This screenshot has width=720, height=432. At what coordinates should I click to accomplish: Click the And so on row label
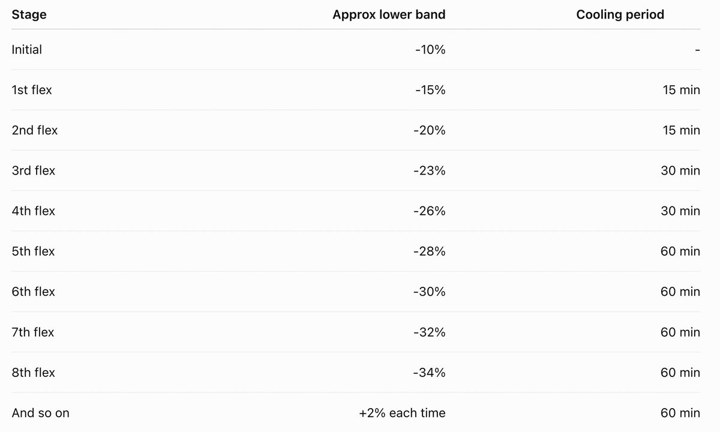coord(40,413)
